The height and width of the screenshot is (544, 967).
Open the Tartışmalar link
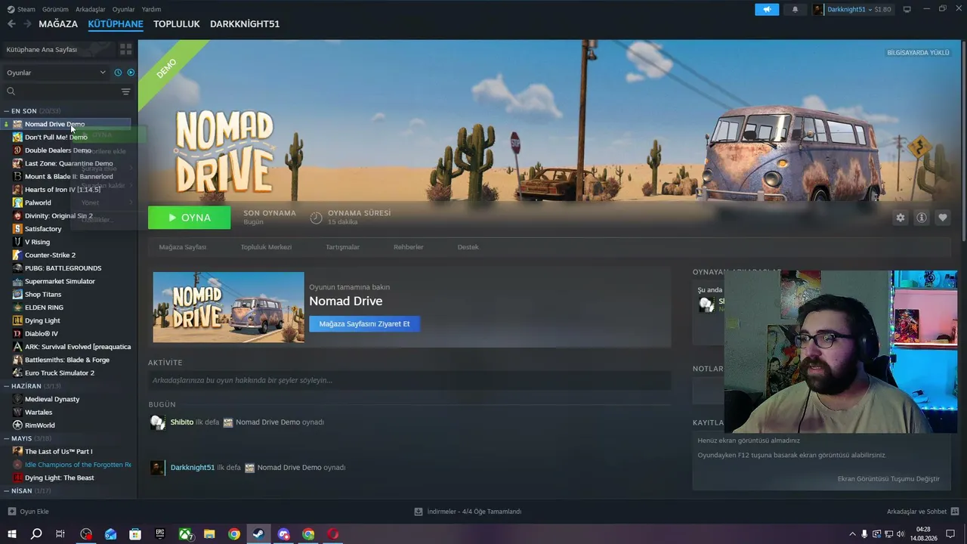pos(342,247)
